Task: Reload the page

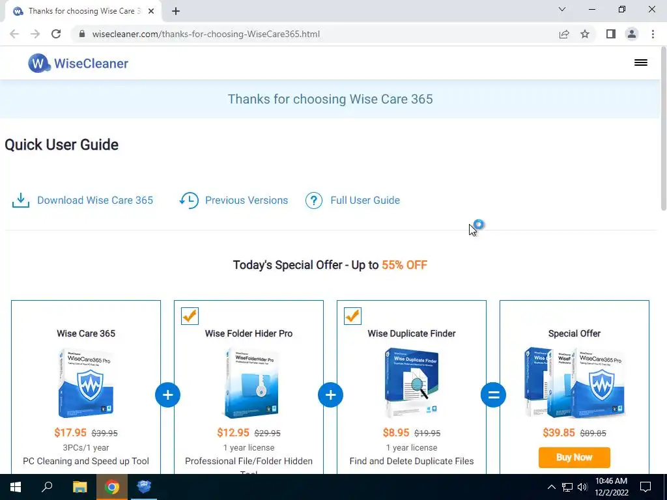Action: pos(56,34)
